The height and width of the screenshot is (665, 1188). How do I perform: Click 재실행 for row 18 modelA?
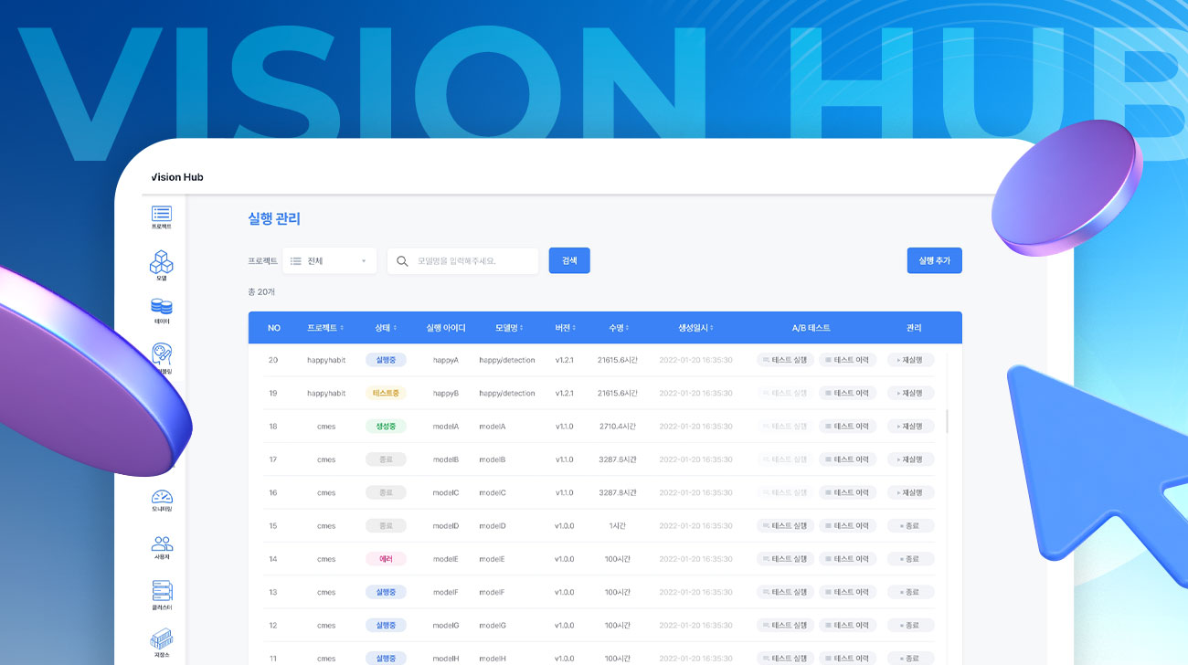coord(910,427)
